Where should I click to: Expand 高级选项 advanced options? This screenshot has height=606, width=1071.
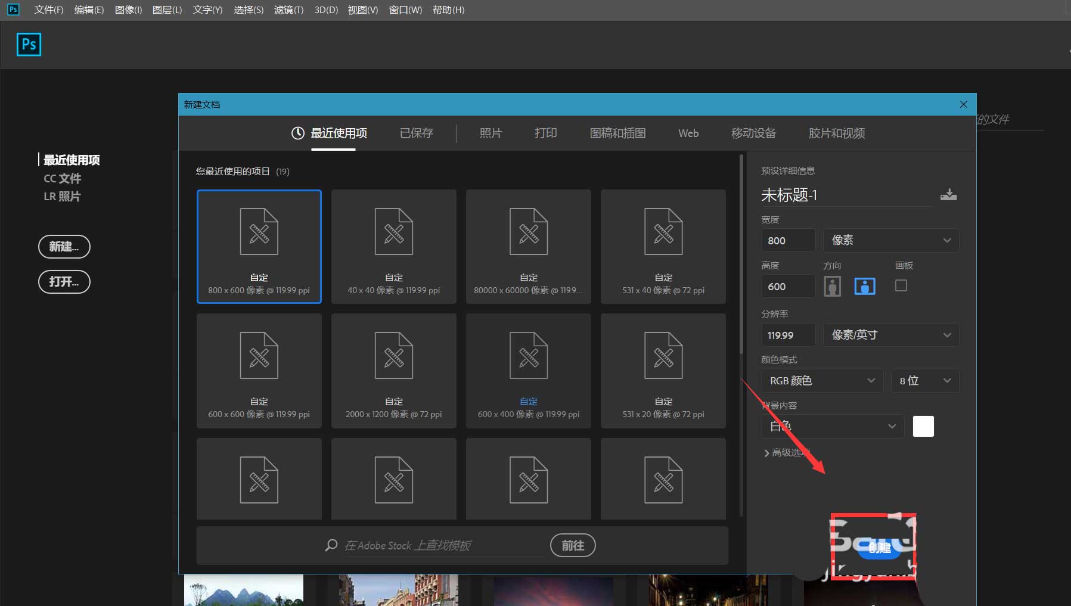(x=788, y=453)
